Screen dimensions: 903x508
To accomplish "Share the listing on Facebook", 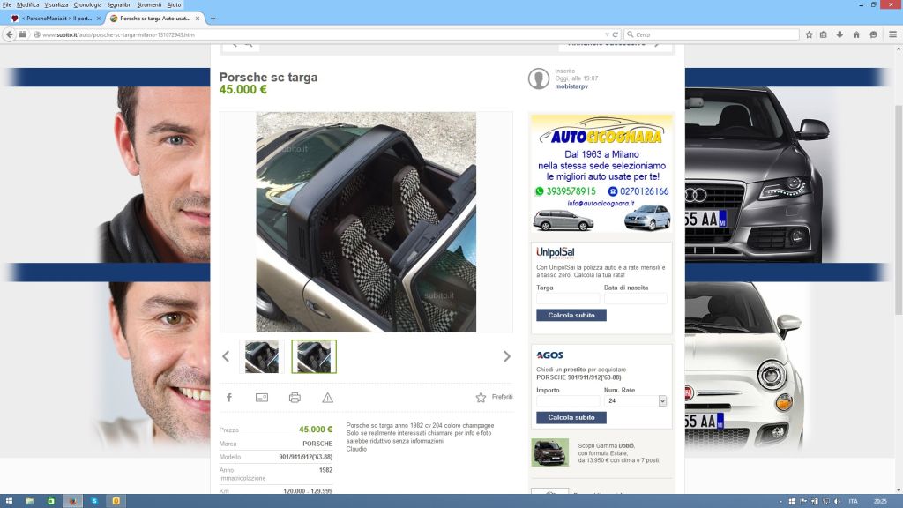I will point(229,398).
